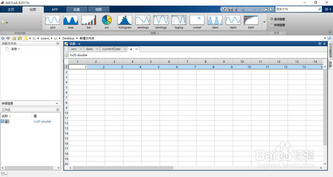The width and height of the screenshot is (333, 177).
Task: Click the horizontal scrollbar of variable grid
Action: click(x=123, y=168)
